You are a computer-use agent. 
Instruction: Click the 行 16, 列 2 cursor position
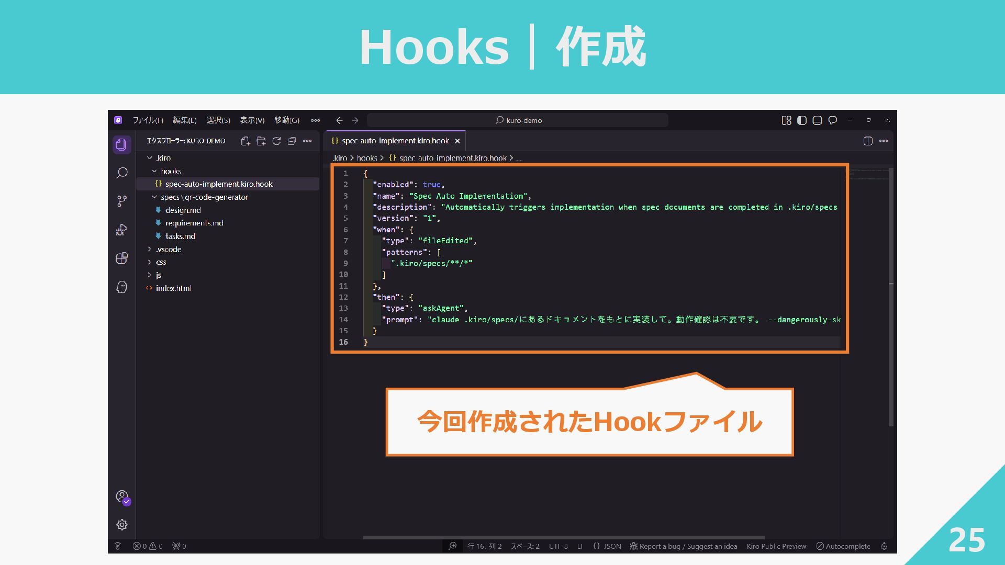click(485, 546)
